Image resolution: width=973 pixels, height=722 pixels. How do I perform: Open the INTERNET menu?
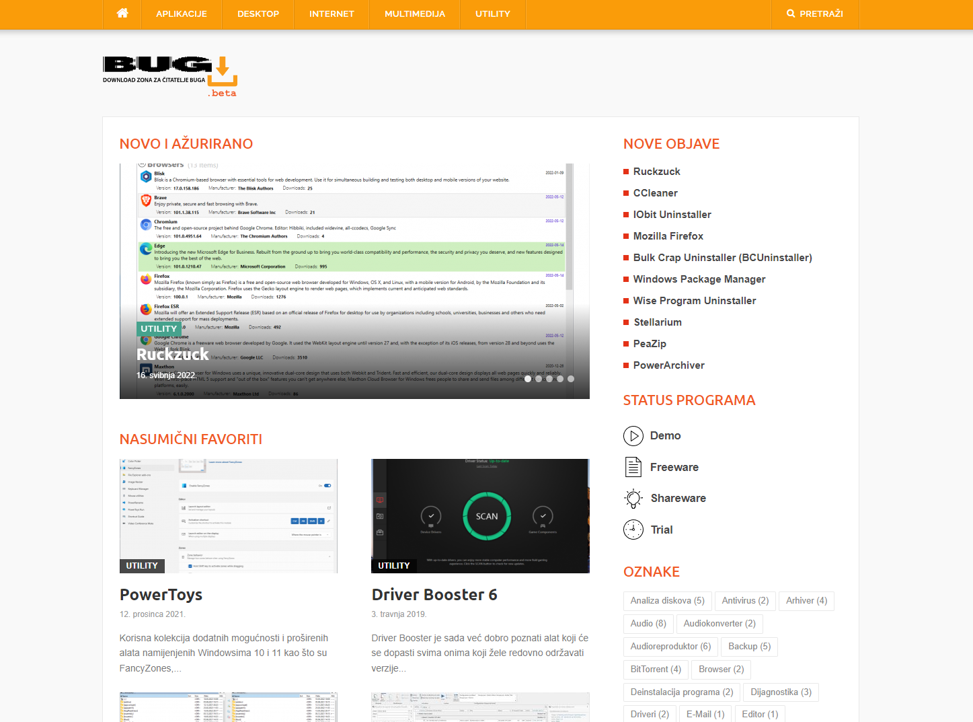click(x=332, y=14)
